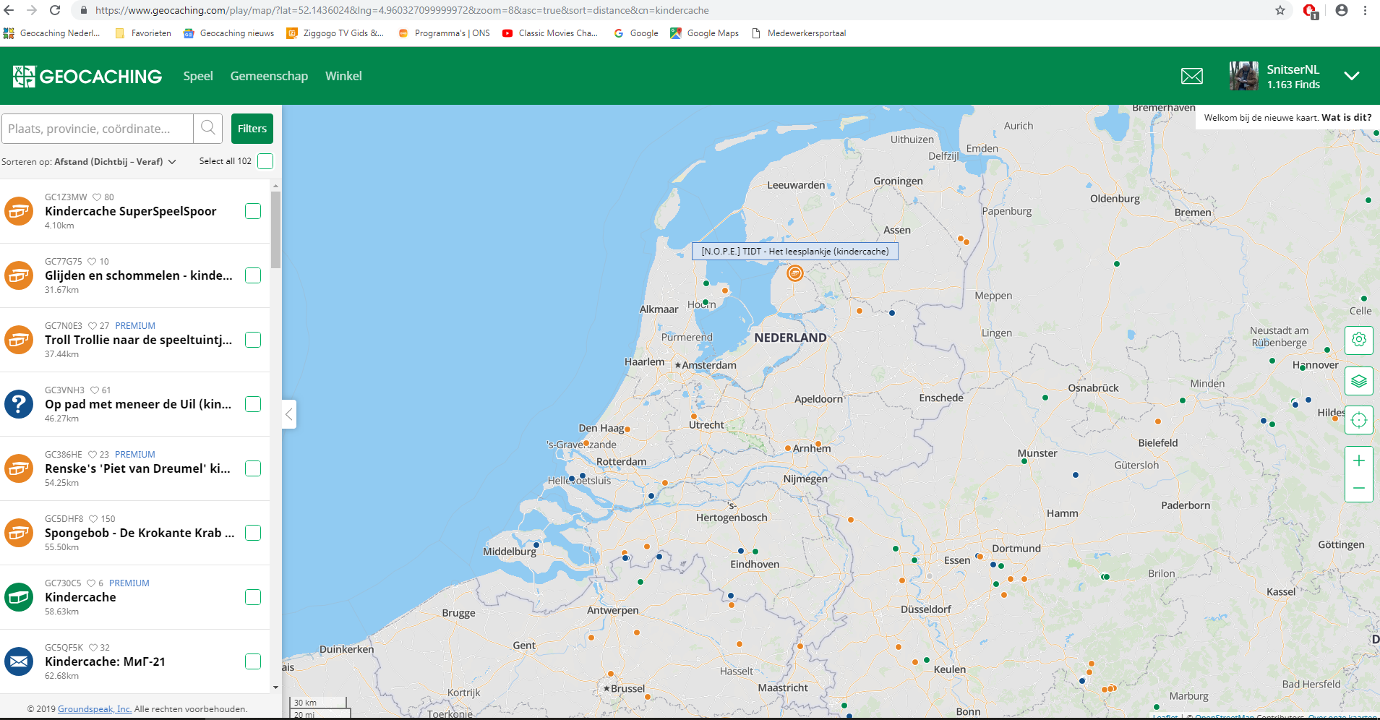The width and height of the screenshot is (1380, 720).
Task: Open the map layers selector
Action: [1358, 381]
